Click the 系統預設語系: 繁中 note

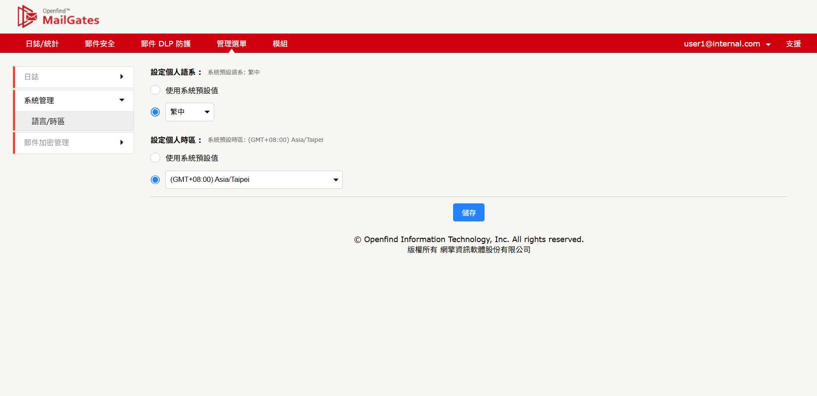pos(234,72)
